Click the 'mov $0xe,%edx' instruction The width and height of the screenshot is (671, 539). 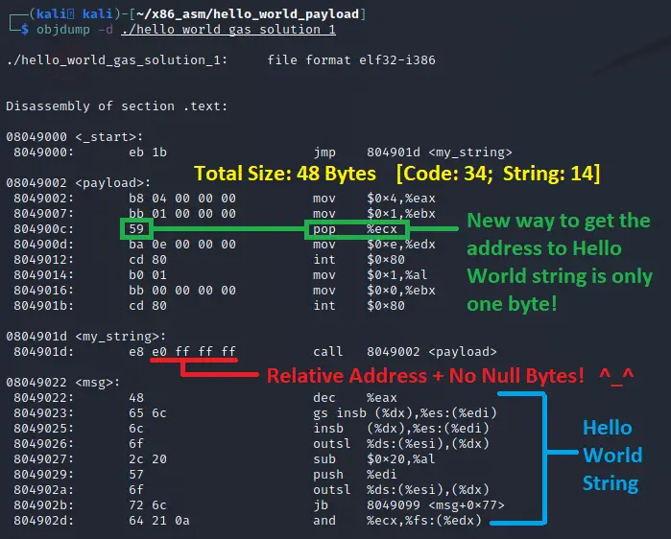pos(374,245)
